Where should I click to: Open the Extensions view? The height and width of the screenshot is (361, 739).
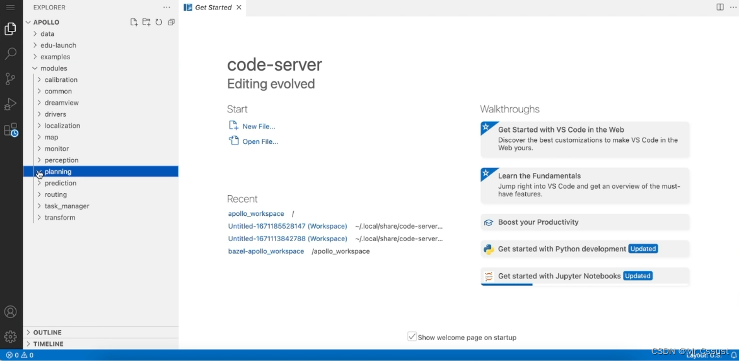pos(11,129)
